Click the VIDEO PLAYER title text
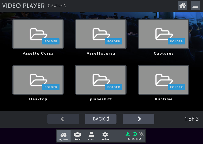 (x=23, y=6)
